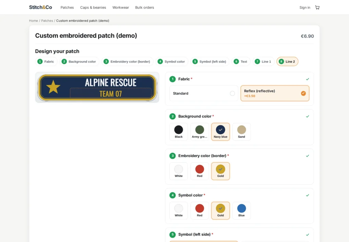Viewport: 349px width, 242px height.
Task: Click the Custom embroidered patch (demo) title
Action: [86, 35]
